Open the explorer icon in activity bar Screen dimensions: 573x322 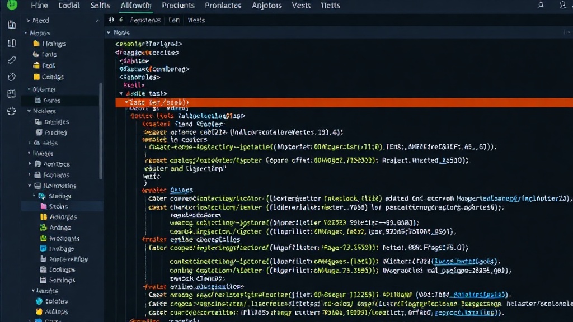pos(12,25)
